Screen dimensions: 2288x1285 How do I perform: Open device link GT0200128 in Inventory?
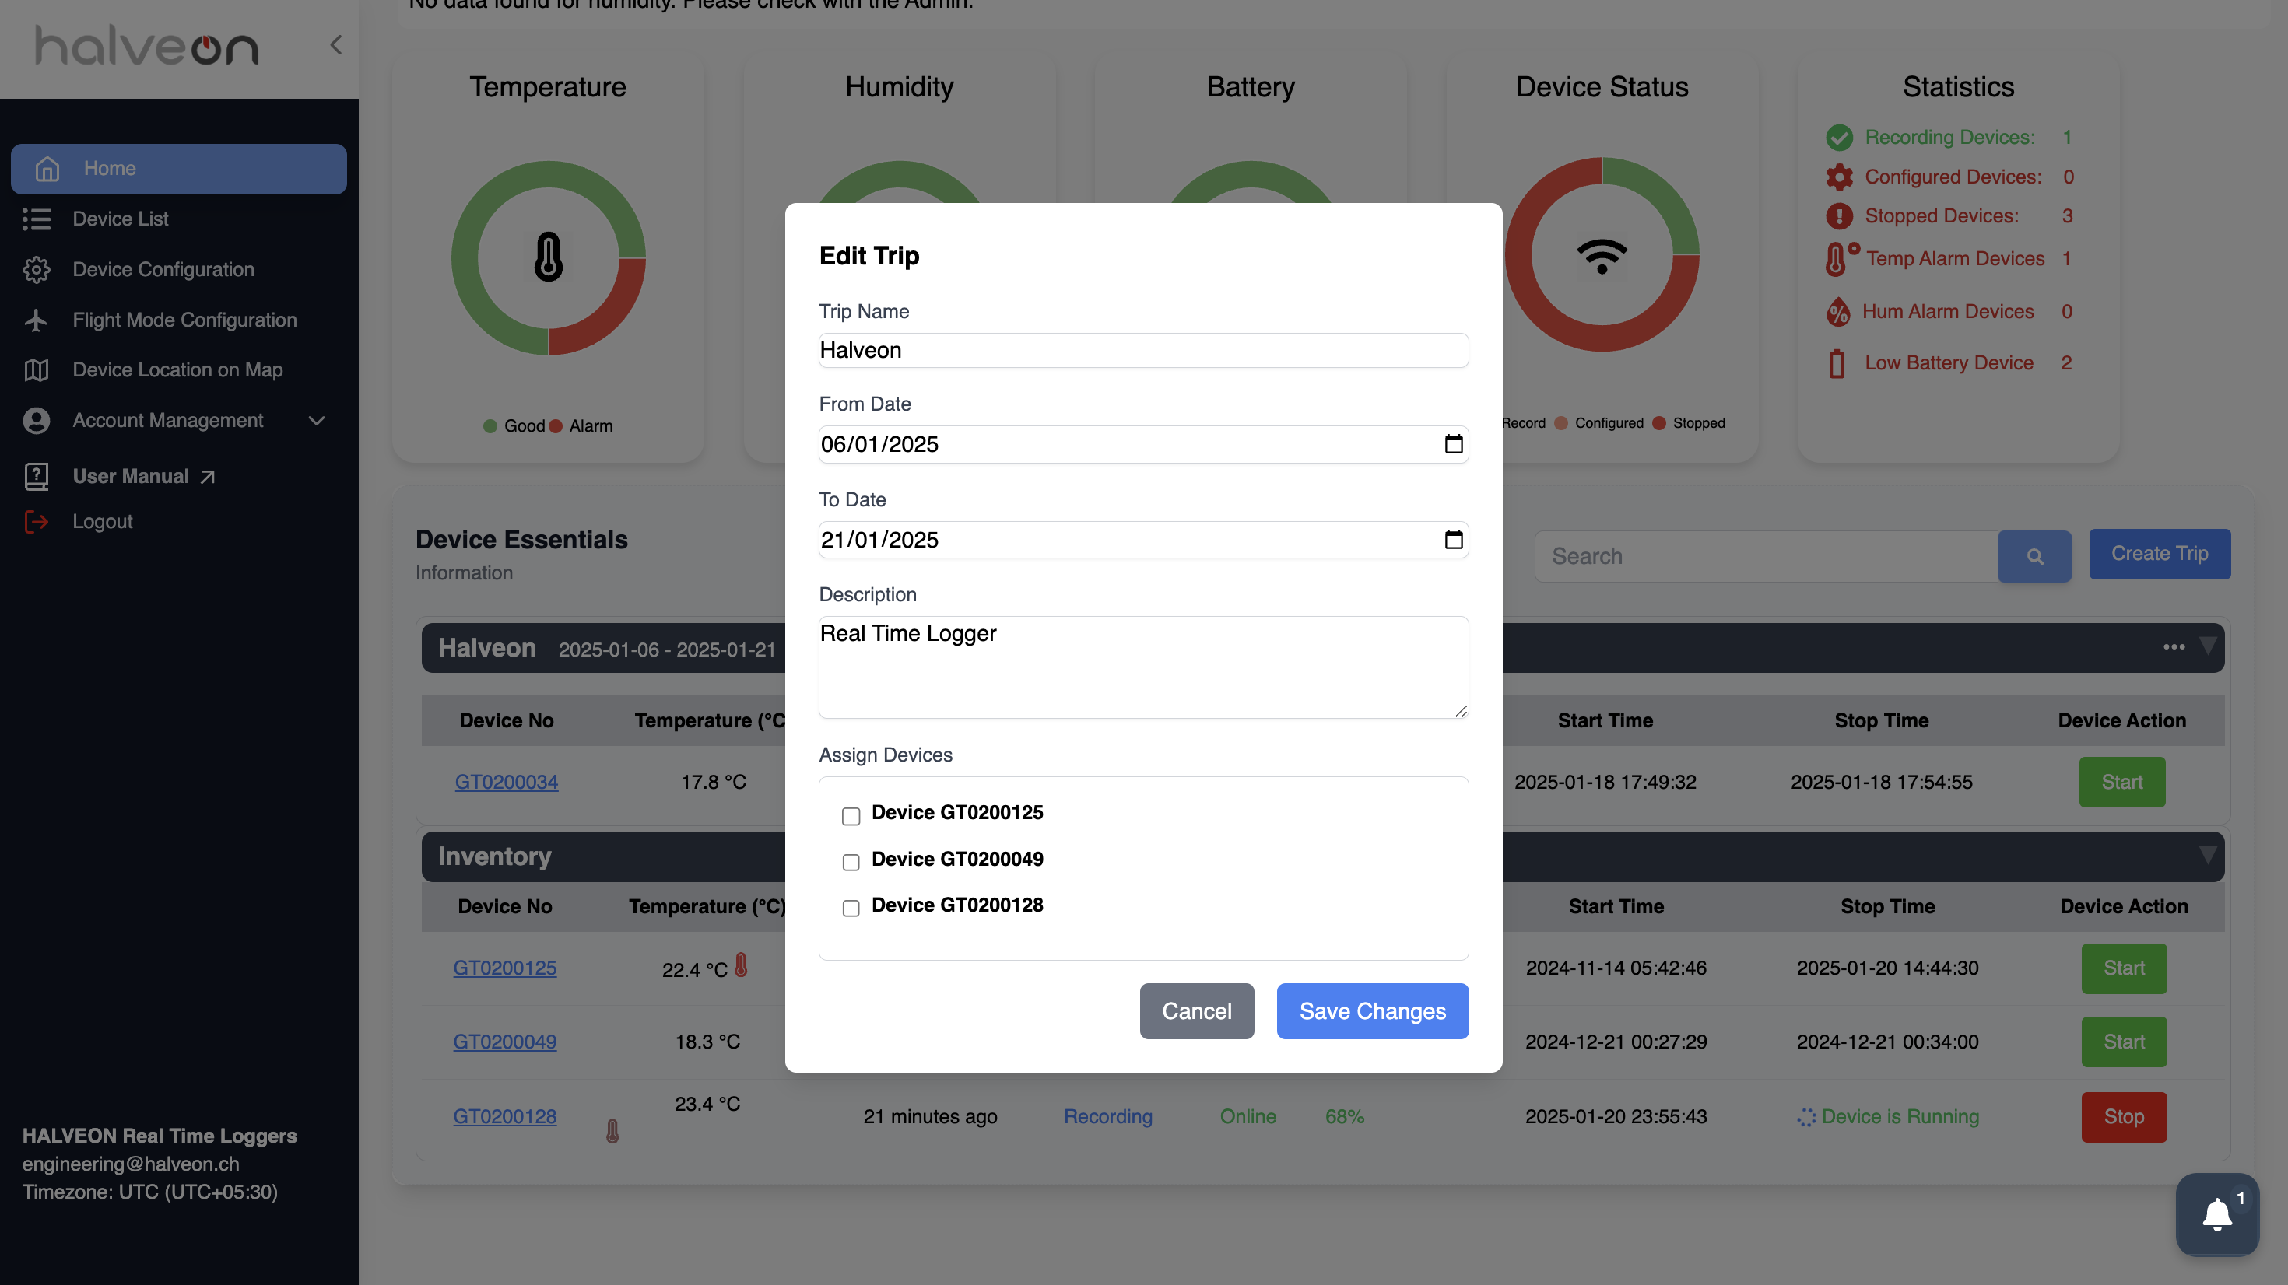pos(504,1116)
